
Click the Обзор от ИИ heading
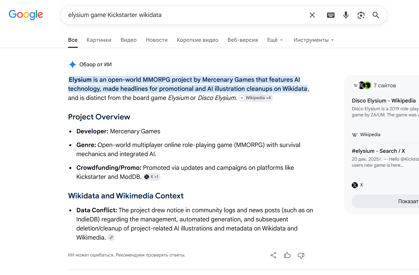[x=96, y=65]
